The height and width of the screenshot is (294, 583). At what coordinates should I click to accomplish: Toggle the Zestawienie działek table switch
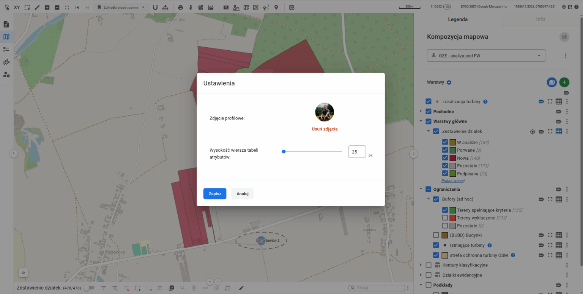pyautogui.click(x=89, y=288)
